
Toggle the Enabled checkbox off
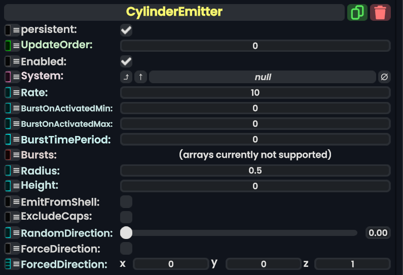126,62
